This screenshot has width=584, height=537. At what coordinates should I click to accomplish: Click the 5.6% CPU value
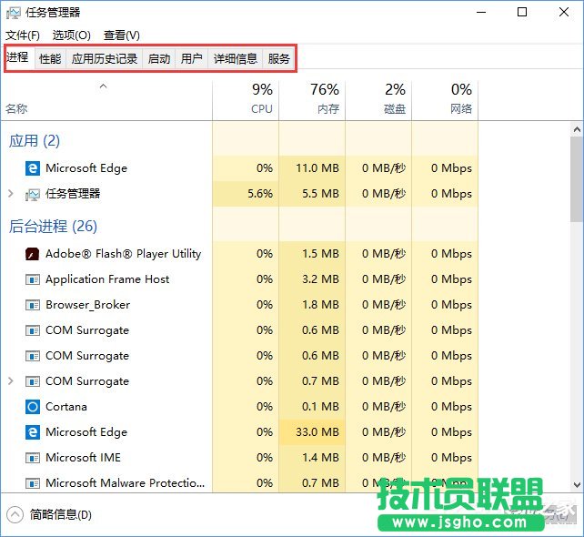(260, 194)
